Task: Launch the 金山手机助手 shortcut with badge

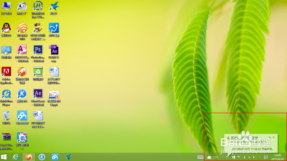Action: pyautogui.click(x=22, y=141)
